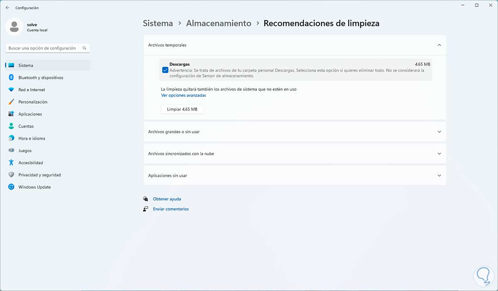
Task: Click the Archivos temporales header label
Action: point(167,45)
